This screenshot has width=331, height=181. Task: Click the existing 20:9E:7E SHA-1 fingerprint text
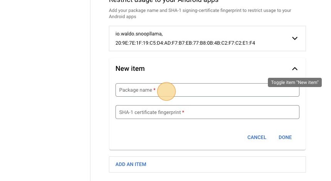[x=185, y=43]
